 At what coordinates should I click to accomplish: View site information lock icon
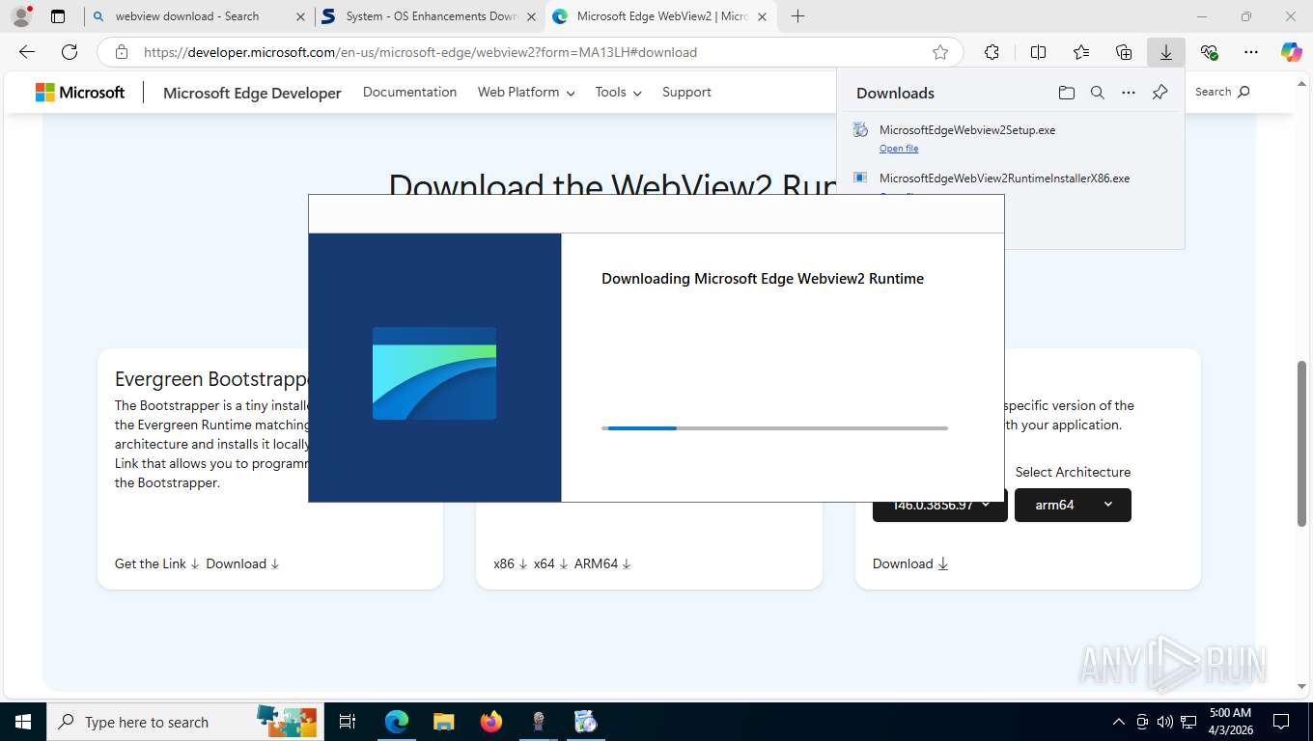(121, 52)
